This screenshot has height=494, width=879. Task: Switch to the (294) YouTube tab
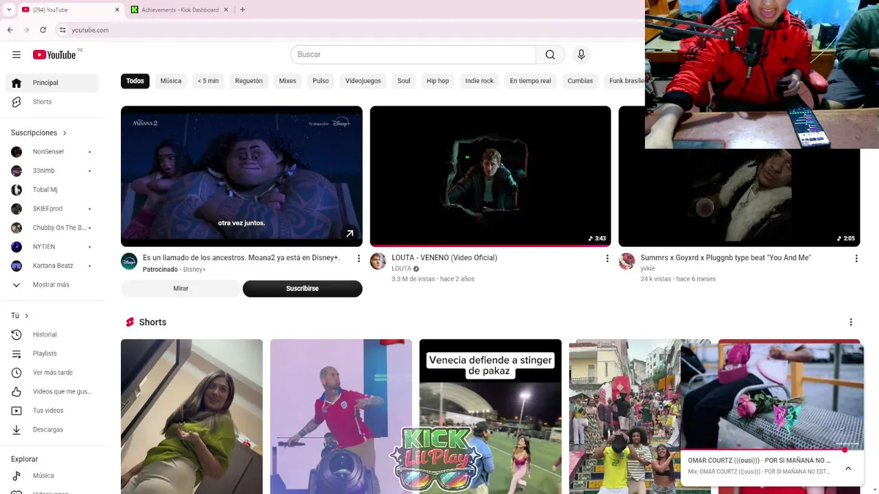pyautogui.click(x=69, y=10)
